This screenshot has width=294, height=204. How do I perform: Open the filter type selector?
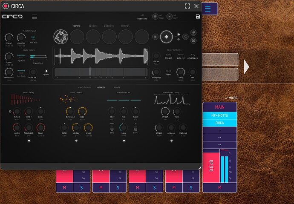coord(168,73)
